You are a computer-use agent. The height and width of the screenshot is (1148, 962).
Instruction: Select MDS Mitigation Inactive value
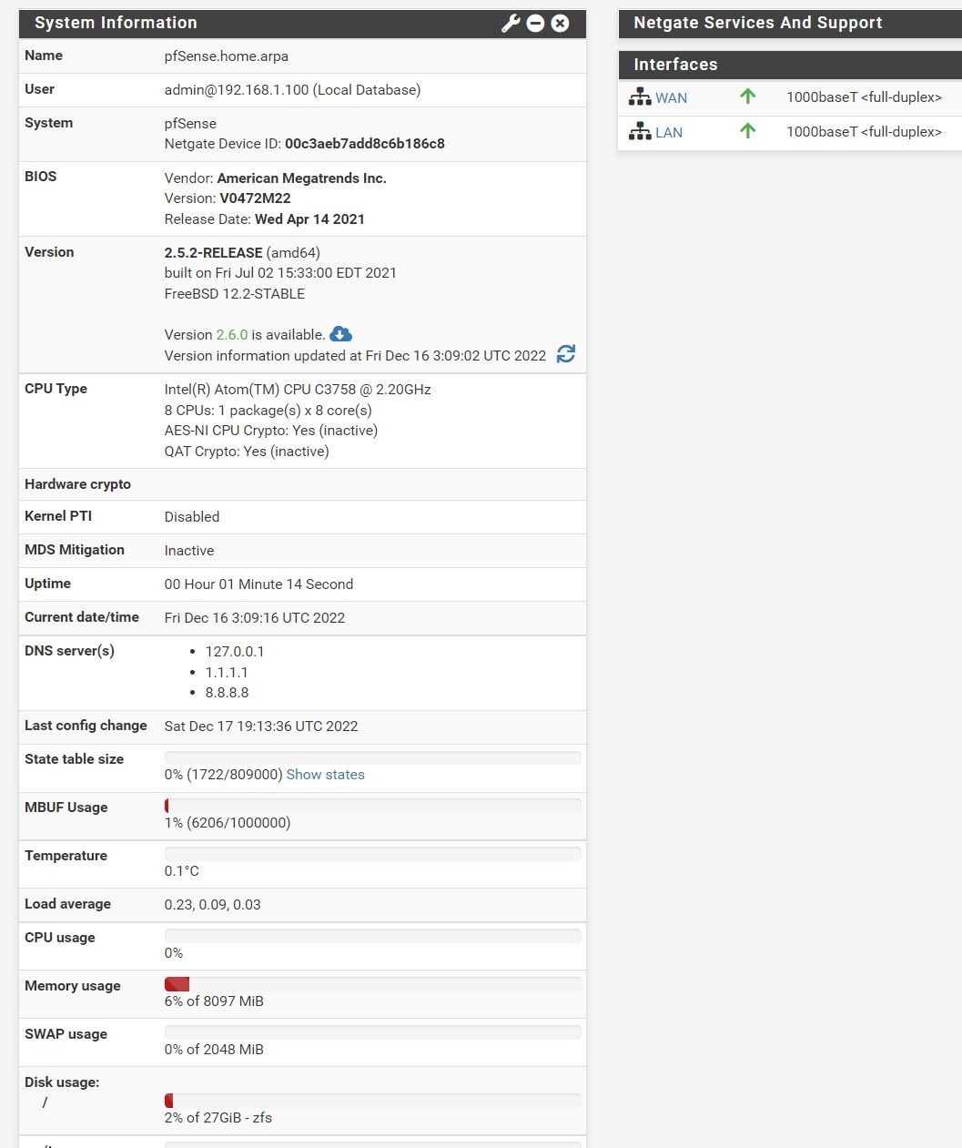[x=189, y=551]
